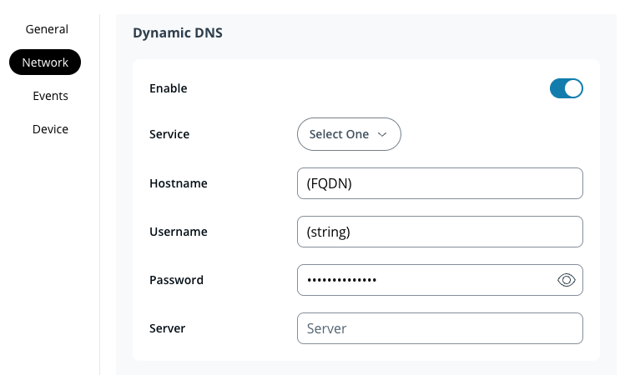Select the Network tab in sidebar

[x=45, y=62]
